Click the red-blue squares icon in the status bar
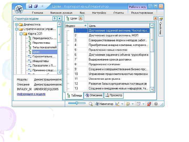This screenshot has height=142, width=189. pyautogui.click(x=149, y=104)
